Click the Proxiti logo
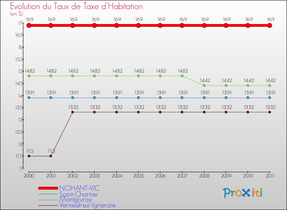 243,193
